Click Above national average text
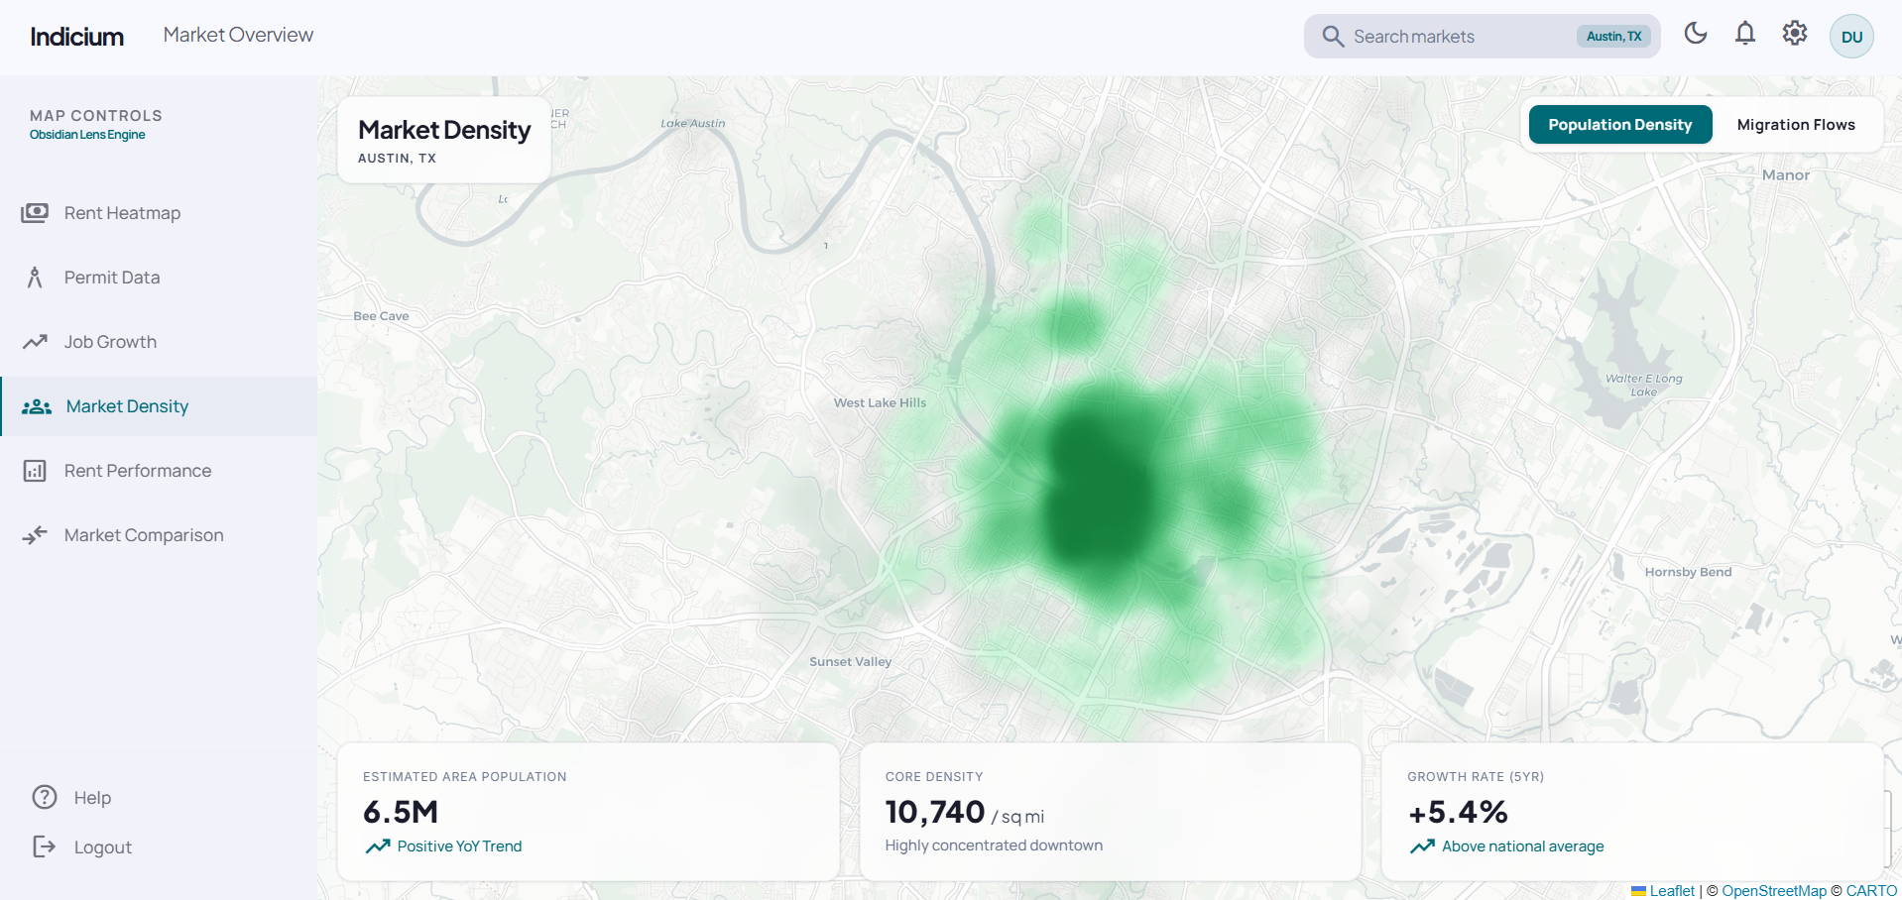Screen dimensions: 1902x900 [x=1522, y=846]
